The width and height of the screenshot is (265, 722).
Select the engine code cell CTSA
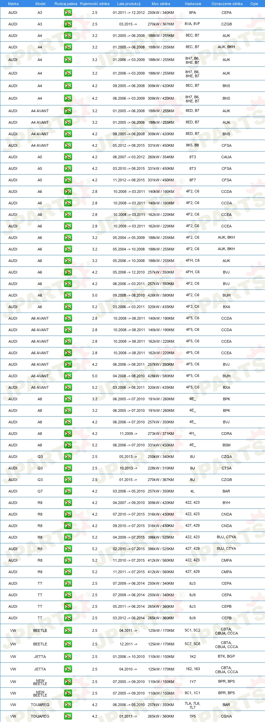[x=226, y=468]
